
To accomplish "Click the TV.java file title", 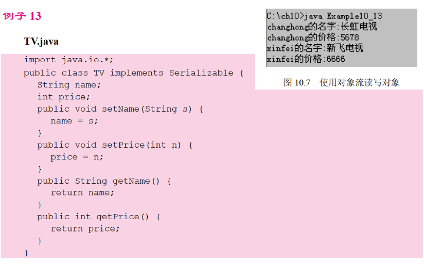I will [41, 41].
